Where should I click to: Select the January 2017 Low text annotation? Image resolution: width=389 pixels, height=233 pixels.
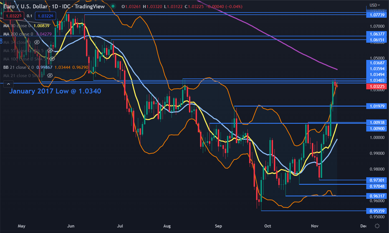55,91
